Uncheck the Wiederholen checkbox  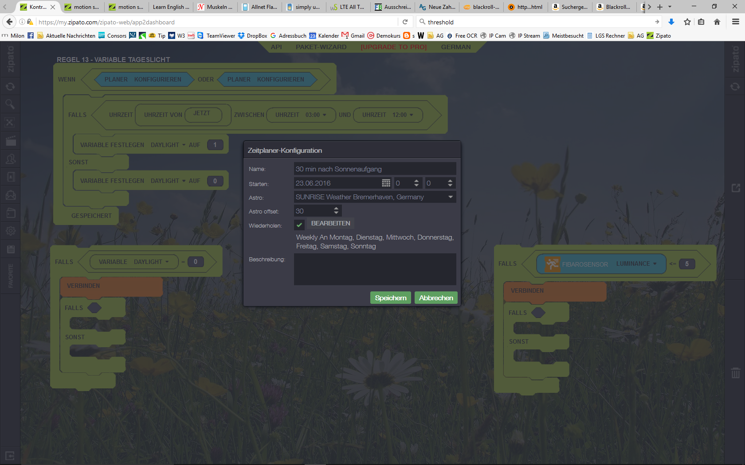299,225
